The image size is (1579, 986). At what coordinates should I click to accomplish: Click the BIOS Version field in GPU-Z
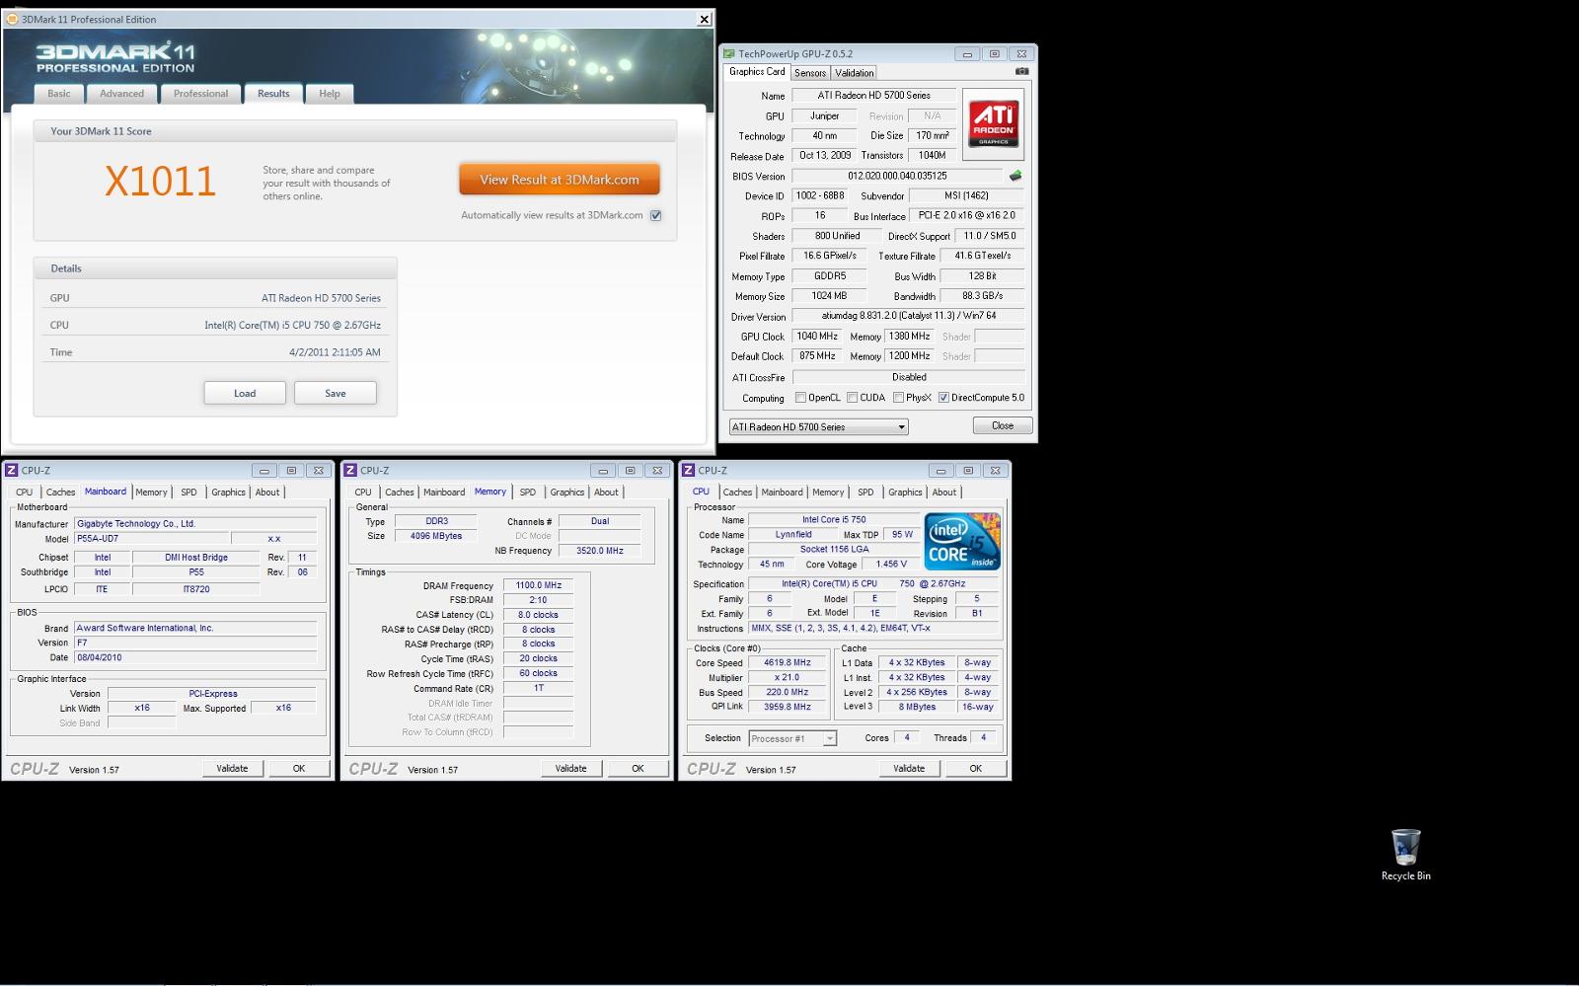(897, 176)
